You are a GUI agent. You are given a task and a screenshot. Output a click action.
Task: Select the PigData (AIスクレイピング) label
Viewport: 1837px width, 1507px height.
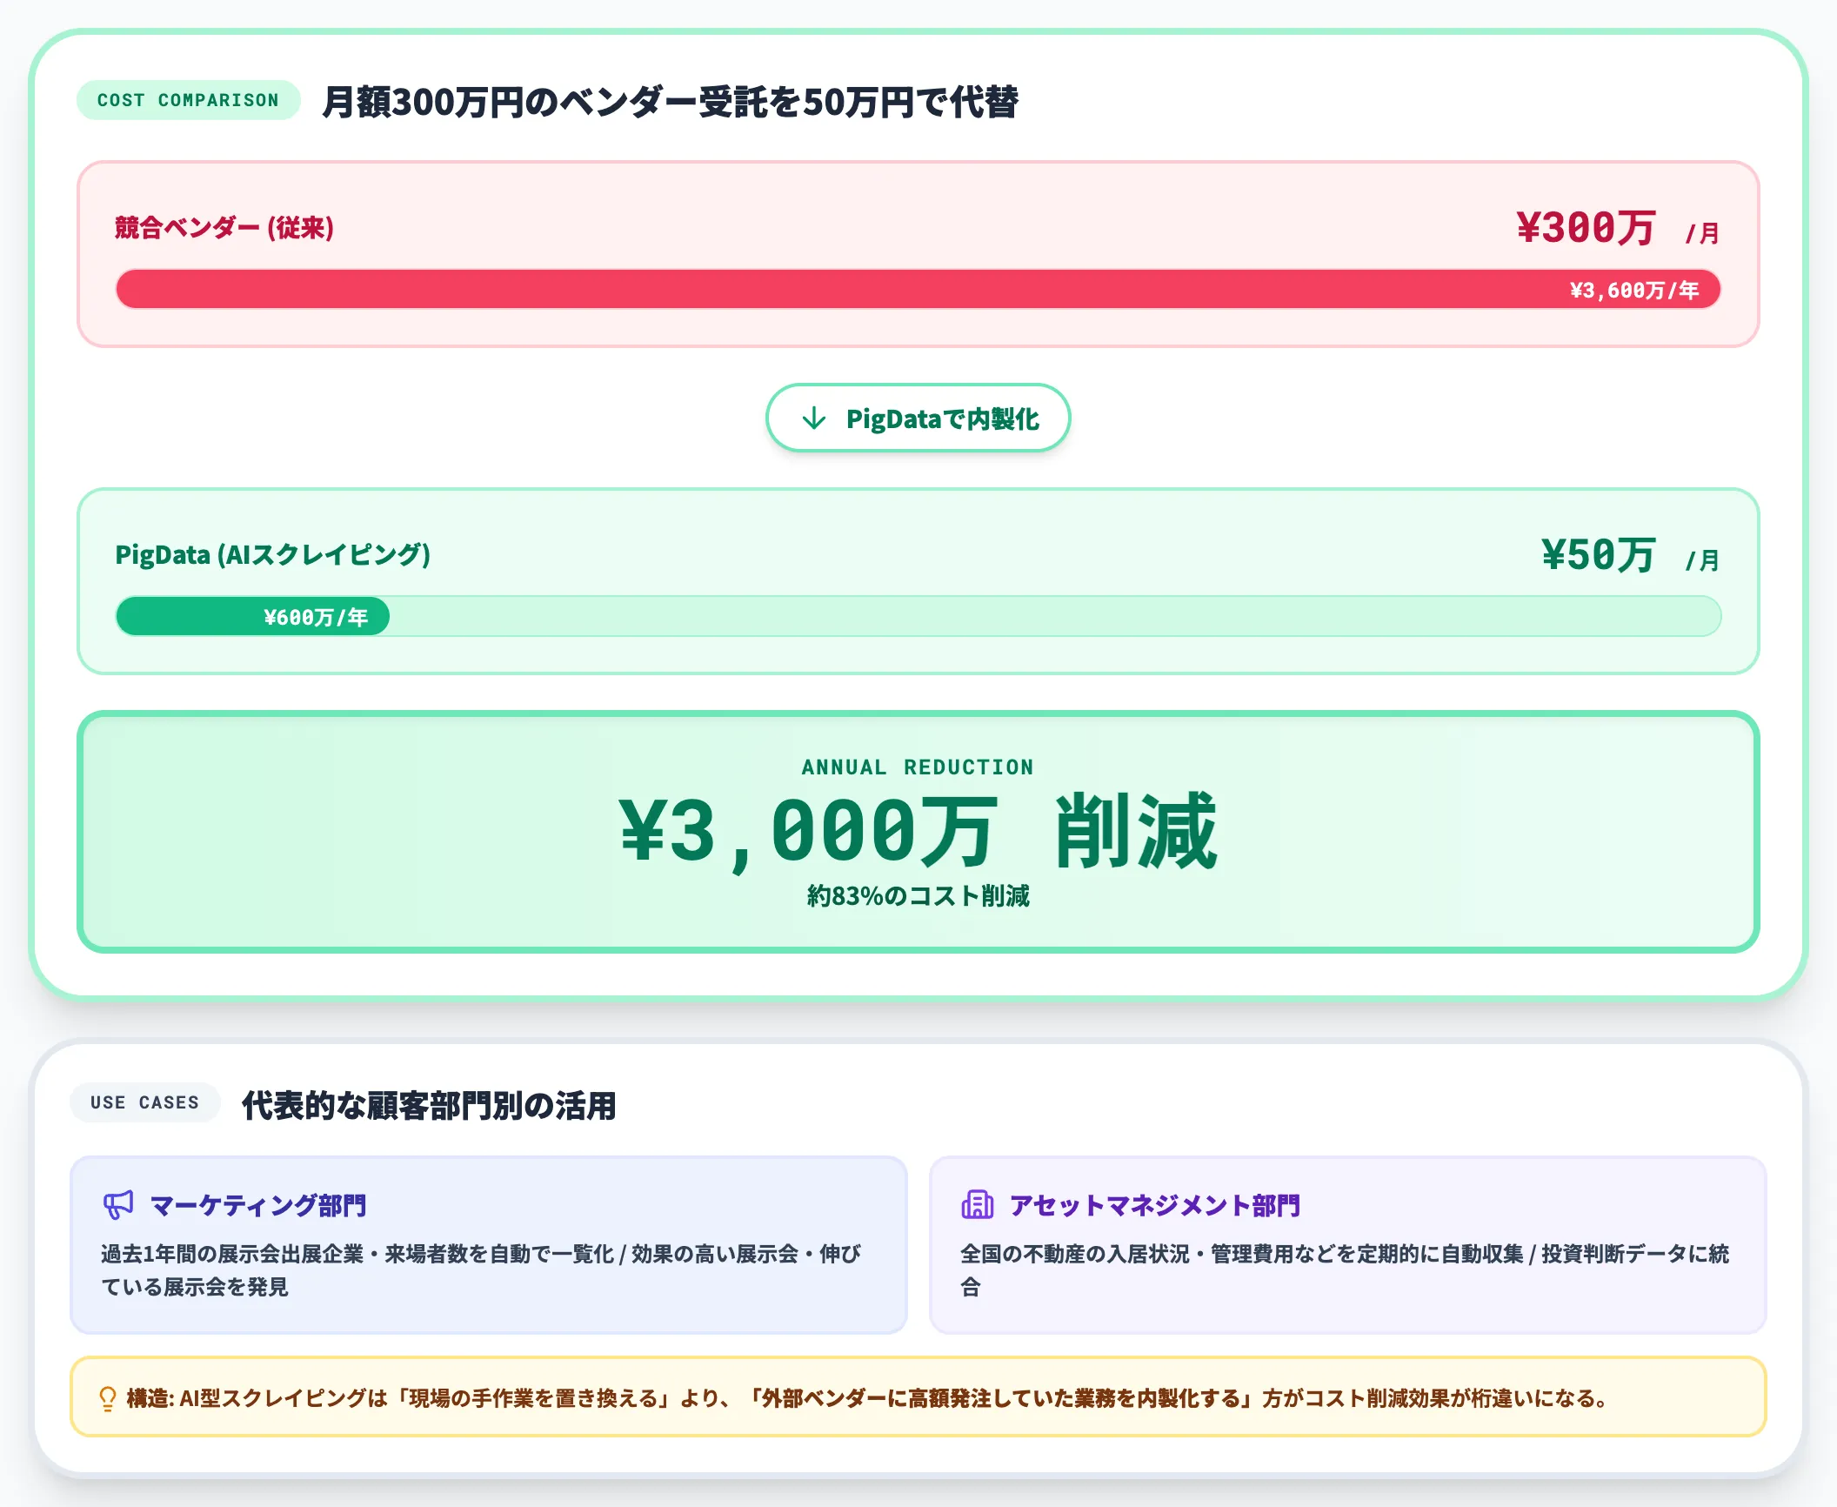click(x=273, y=555)
